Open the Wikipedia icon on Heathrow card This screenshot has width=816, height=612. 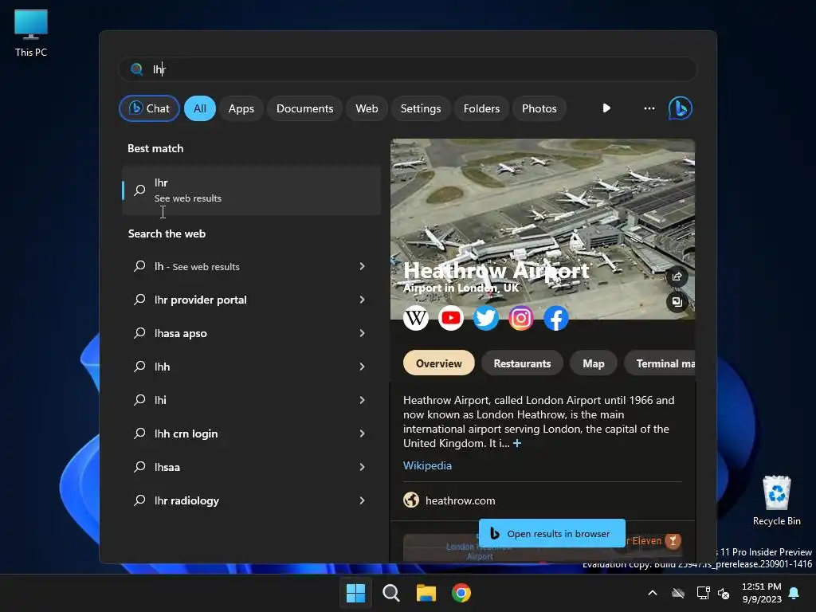[x=416, y=317]
